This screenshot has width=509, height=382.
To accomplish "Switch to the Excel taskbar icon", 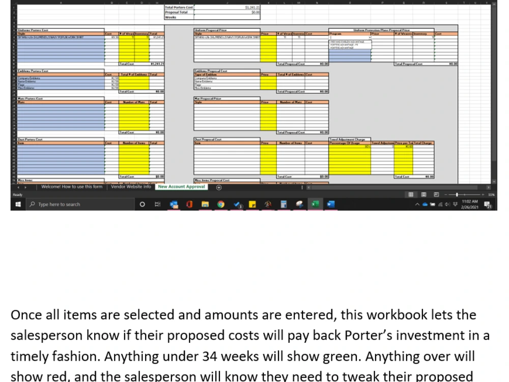I will pos(315,204).
